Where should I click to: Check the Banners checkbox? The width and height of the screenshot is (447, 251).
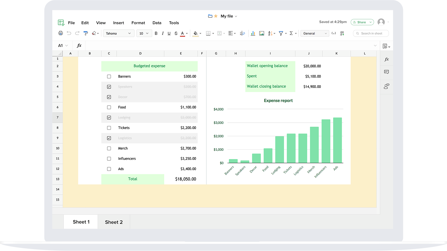pyautogui.click(x=109, y=76)
